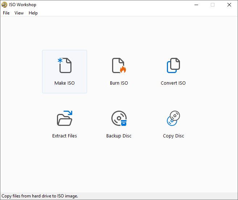Click the Copy Disc text label
The image size is (238, 200).
coord(173,136)
